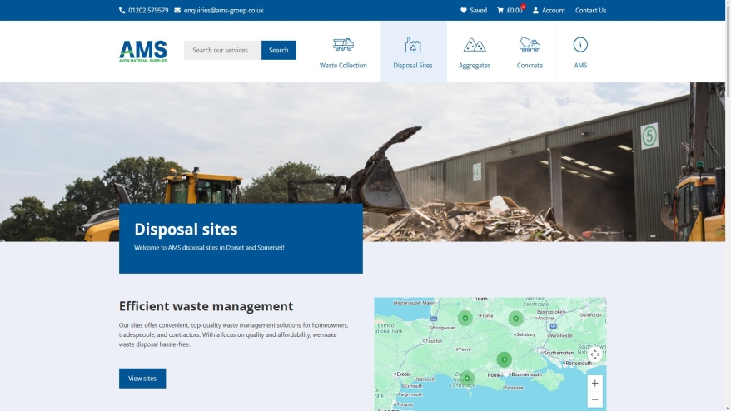Screen dimensions: 731x411
Task: Open the Disposal Sites menu label
Action: click(x=413, y=65)
